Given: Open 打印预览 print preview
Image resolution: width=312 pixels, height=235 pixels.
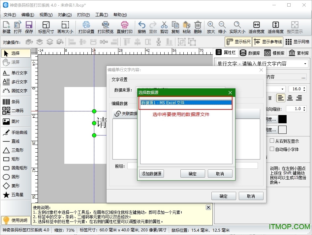Looking at the screenshot, I should click(105, 27).
